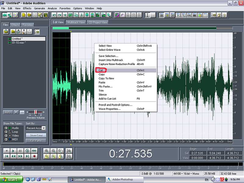Select Trim in the context menu

click(126, 91)
